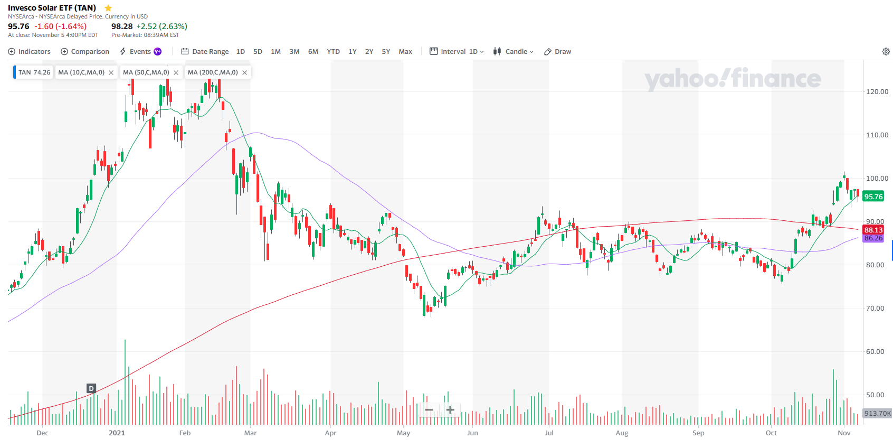Screen dimensions: 893x448
Task: Select the MA (10,C,MA,0) indicator label
Action: pos(81,72)
